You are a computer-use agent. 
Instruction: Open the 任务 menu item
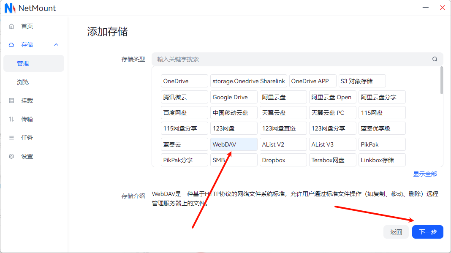coord(34,138)
